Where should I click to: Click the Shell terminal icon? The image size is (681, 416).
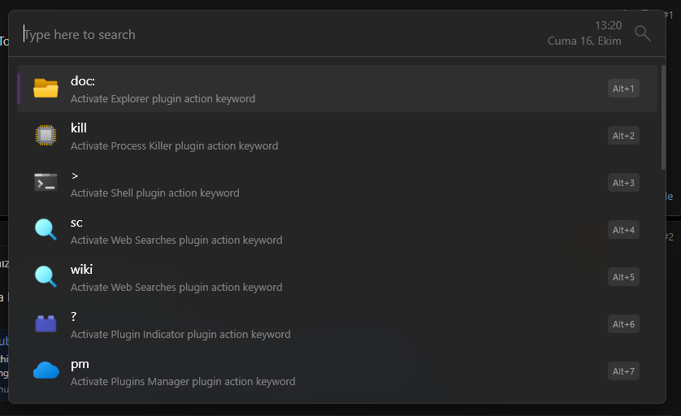pyautogui.click(x=46, y=182)
